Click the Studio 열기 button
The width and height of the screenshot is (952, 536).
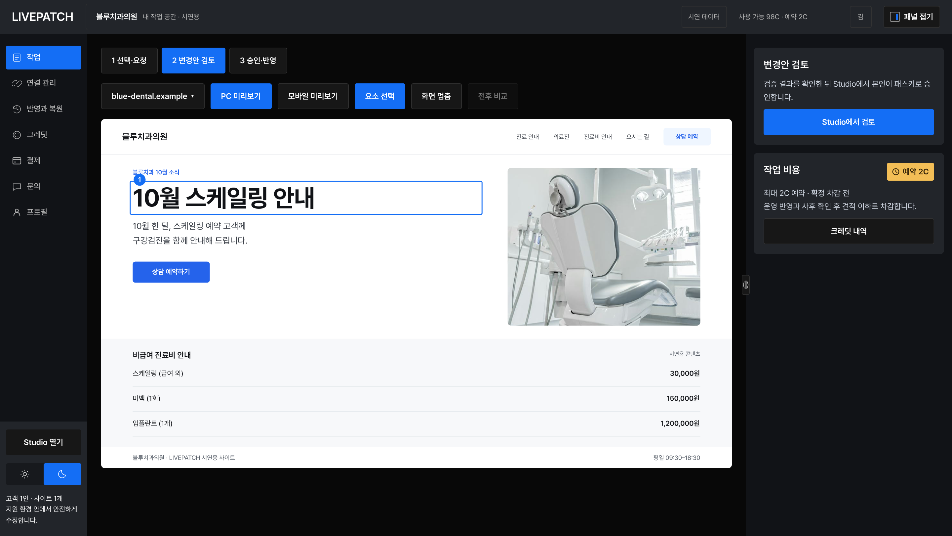44,442
